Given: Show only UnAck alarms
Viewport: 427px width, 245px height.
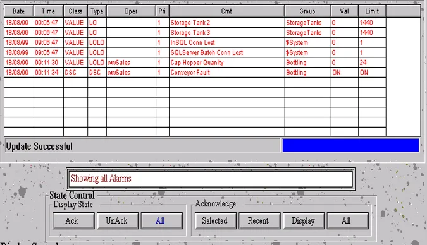Looking at the screenshot, I should (x=118, y=220).
